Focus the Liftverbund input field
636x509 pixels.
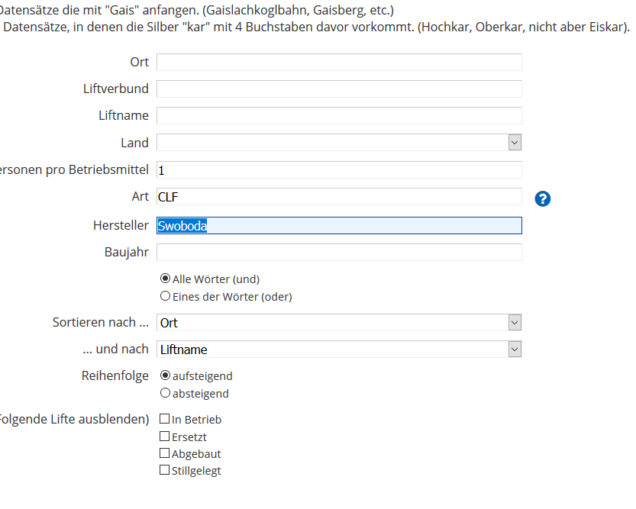(x=339, y=89)
